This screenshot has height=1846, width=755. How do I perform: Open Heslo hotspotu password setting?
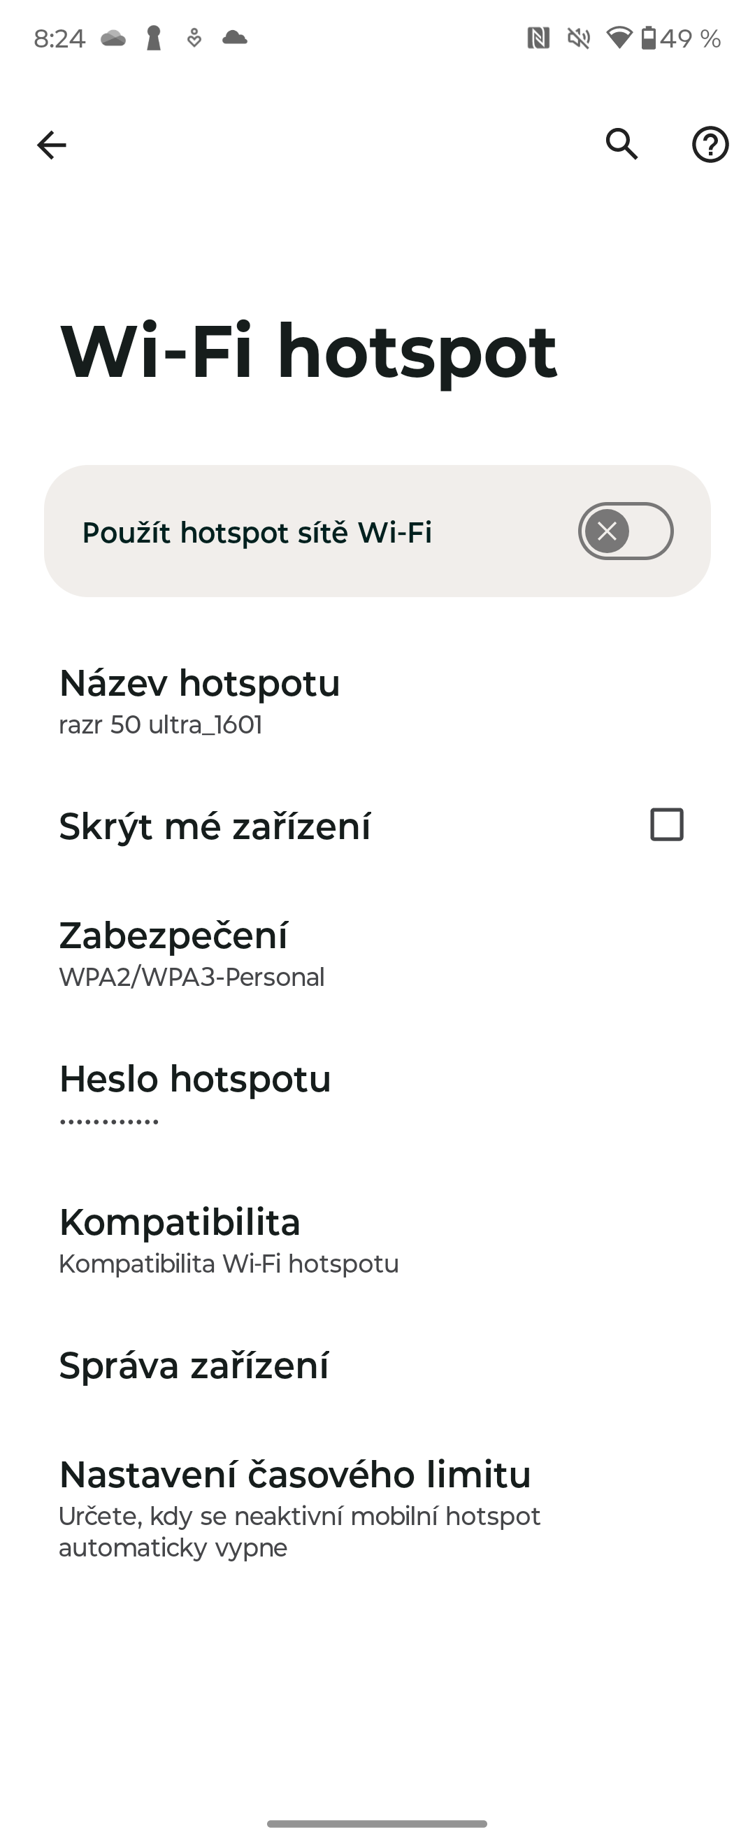click(195, 1094)
